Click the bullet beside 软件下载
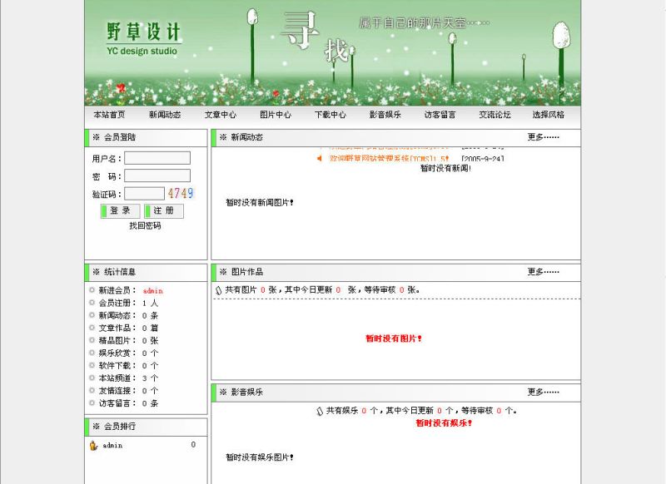The width and height of the screenshot is (666, 484). click(92, 365)
